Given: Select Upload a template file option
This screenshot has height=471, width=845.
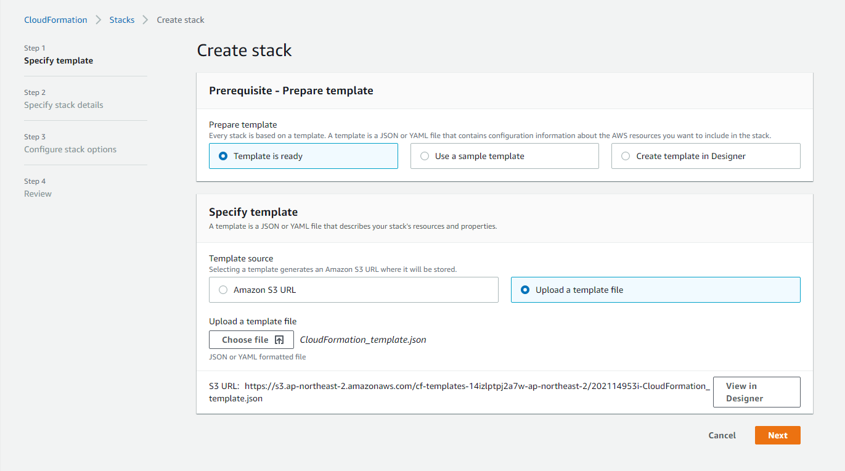Looking at the screenshot, I should (x=526, y=290).
